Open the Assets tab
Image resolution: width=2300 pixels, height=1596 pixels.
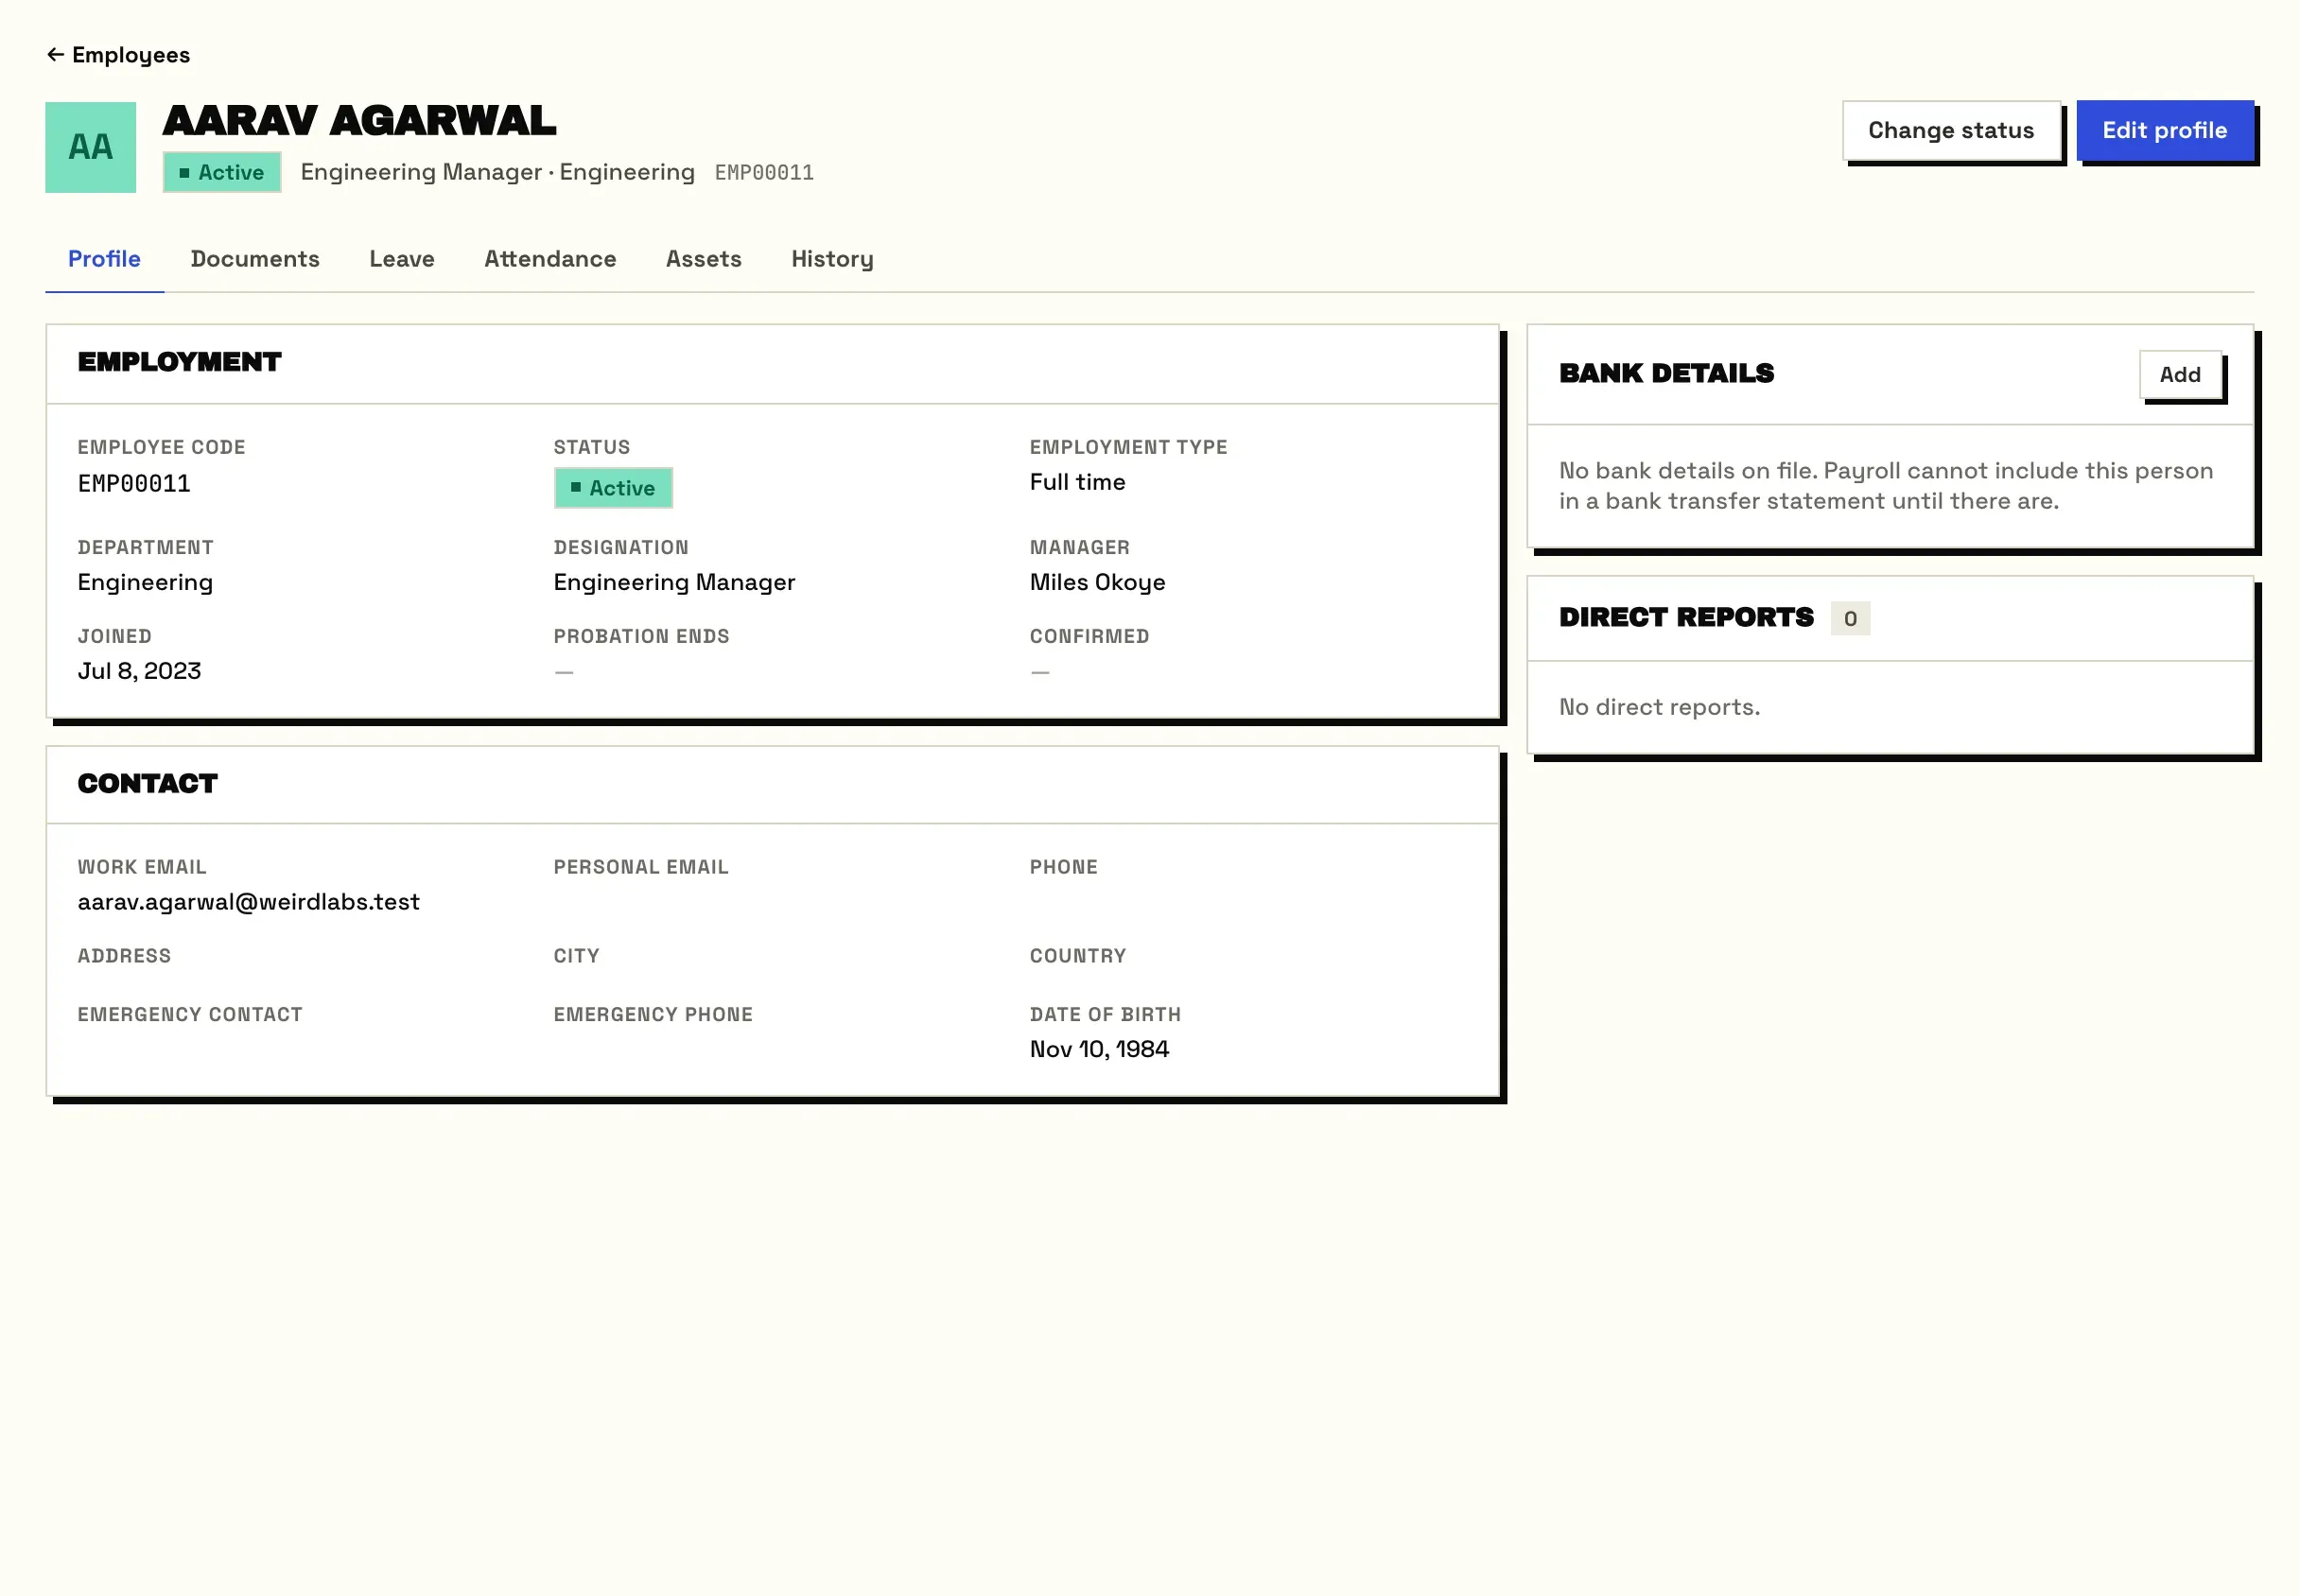coord(704,259)
